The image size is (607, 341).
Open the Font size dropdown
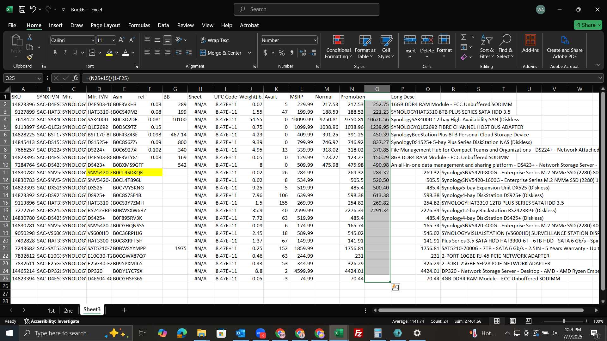(x=113, y=40)
